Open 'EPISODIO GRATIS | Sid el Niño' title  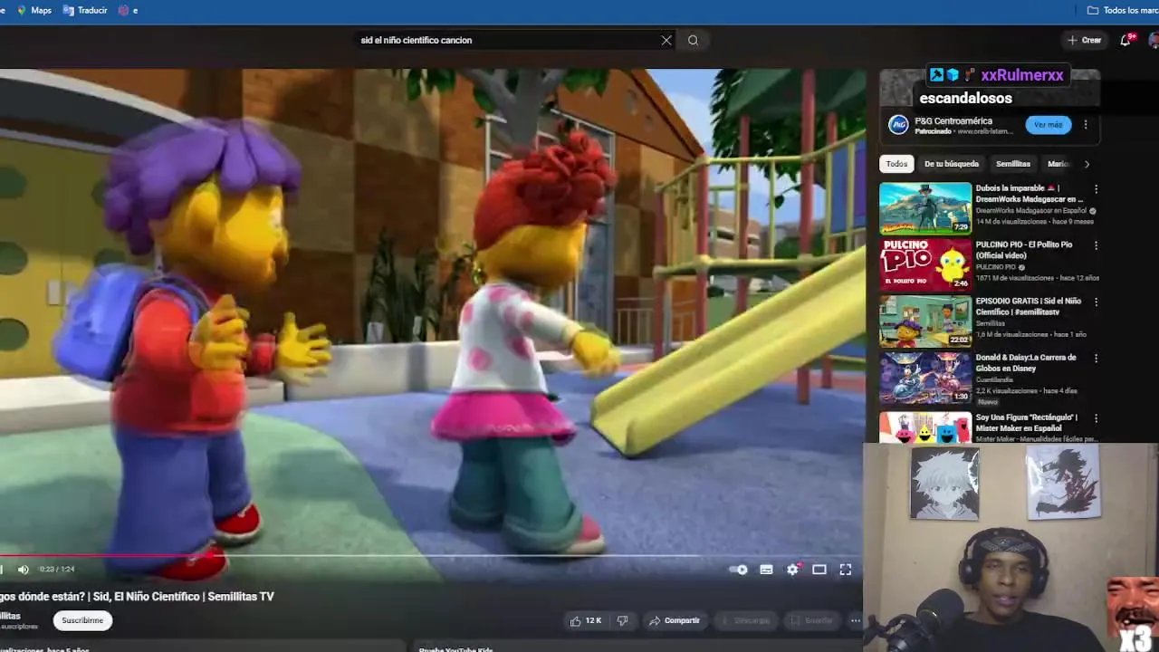coord(1029,306)
